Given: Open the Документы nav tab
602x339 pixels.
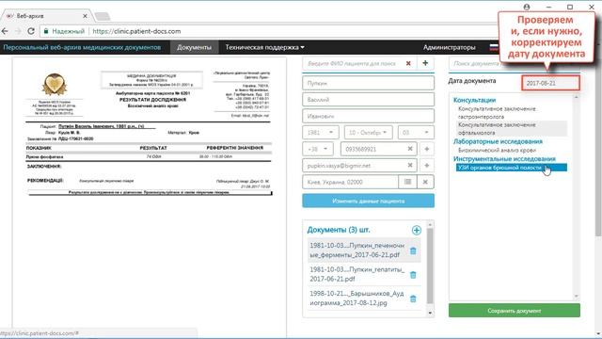Looking at the screenshot, I should pyautogui.click(x=194, y=47).
